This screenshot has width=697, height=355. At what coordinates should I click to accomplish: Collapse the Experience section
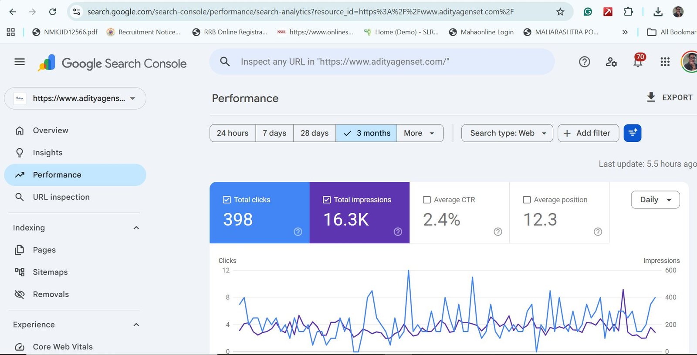pyautogui.click(x=136, y=325)
